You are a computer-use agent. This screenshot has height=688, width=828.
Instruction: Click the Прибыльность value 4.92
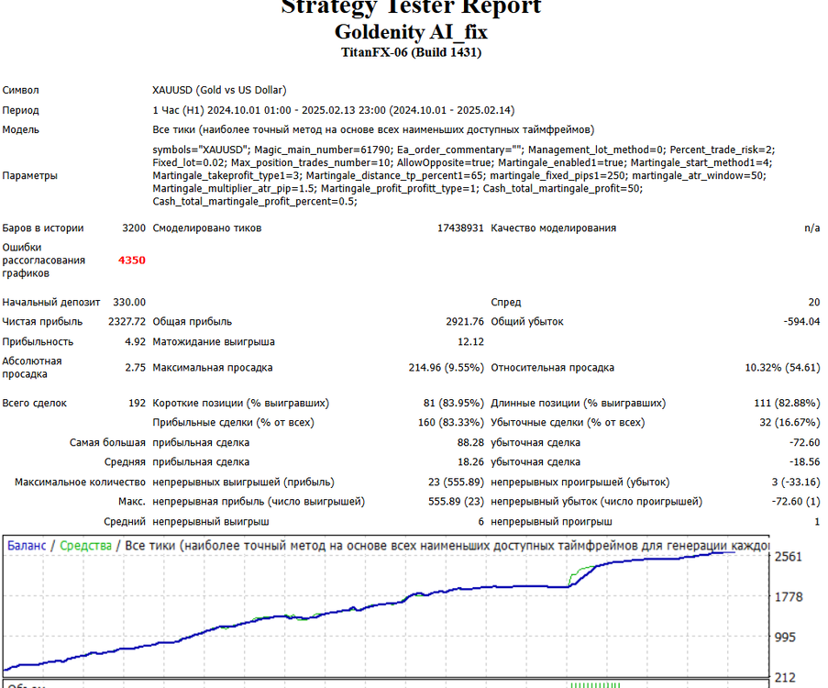point(135,341)
